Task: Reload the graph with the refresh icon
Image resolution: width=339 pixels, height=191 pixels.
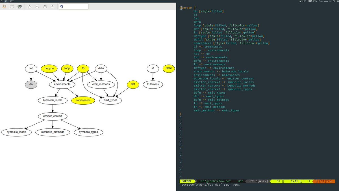Action: point(12,6)
